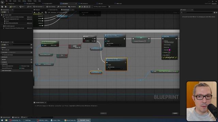
Task: Open the Tools menu
Action: [x=35, y=1]
